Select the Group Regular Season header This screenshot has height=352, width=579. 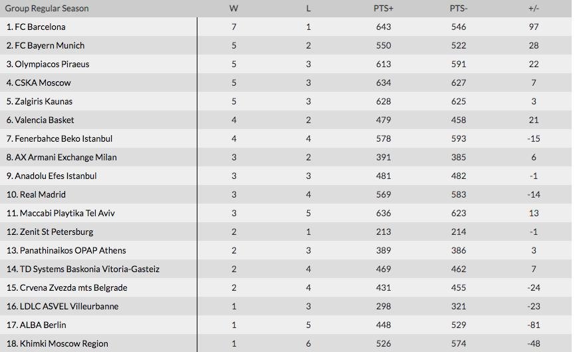pos(47,9)
